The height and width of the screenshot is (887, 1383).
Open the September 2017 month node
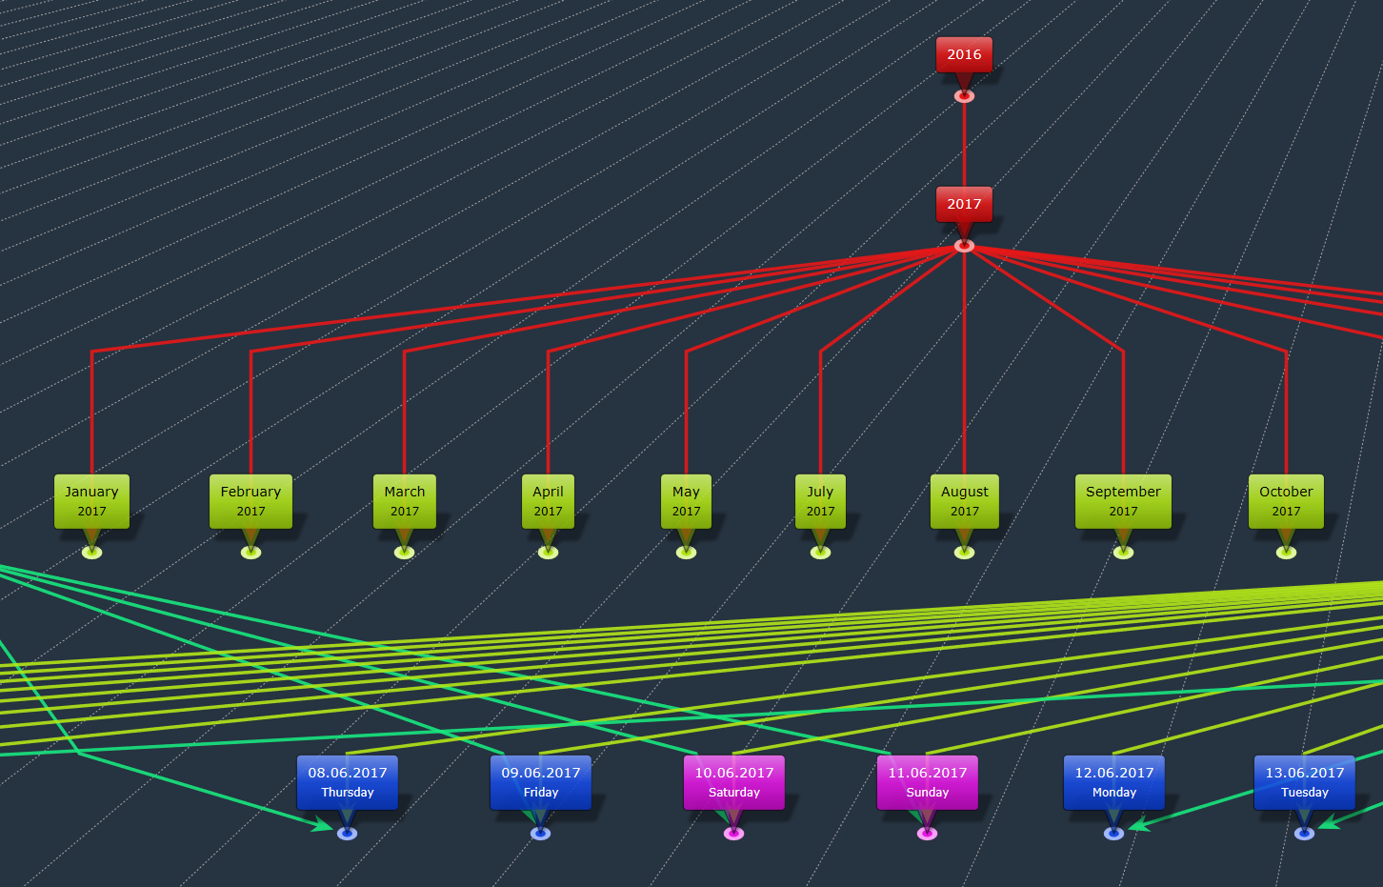click(1123, 501)
